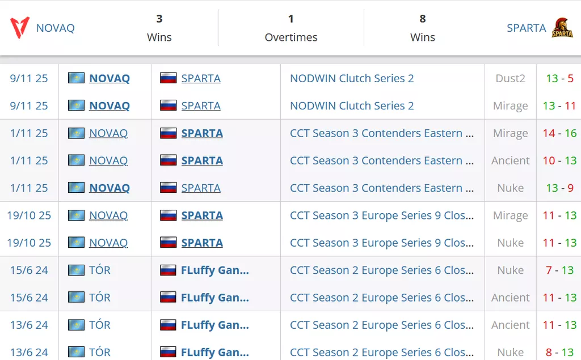581x360 pixels.
Task: Open the 13 - 9 Nuke match score
Action: [559, 188]
